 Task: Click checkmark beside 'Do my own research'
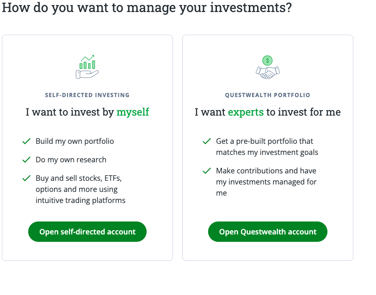[26, 159]
